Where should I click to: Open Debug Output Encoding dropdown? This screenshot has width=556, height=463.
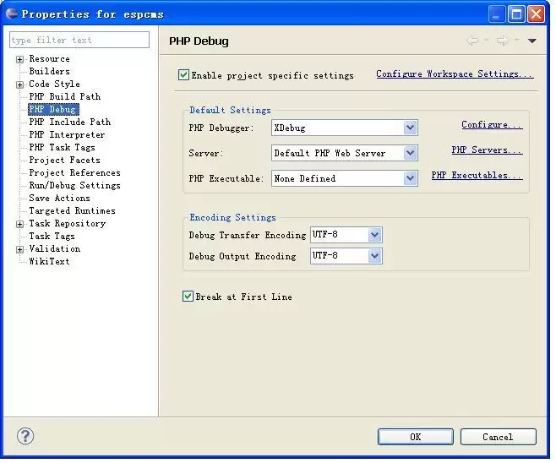pos(375,256)
